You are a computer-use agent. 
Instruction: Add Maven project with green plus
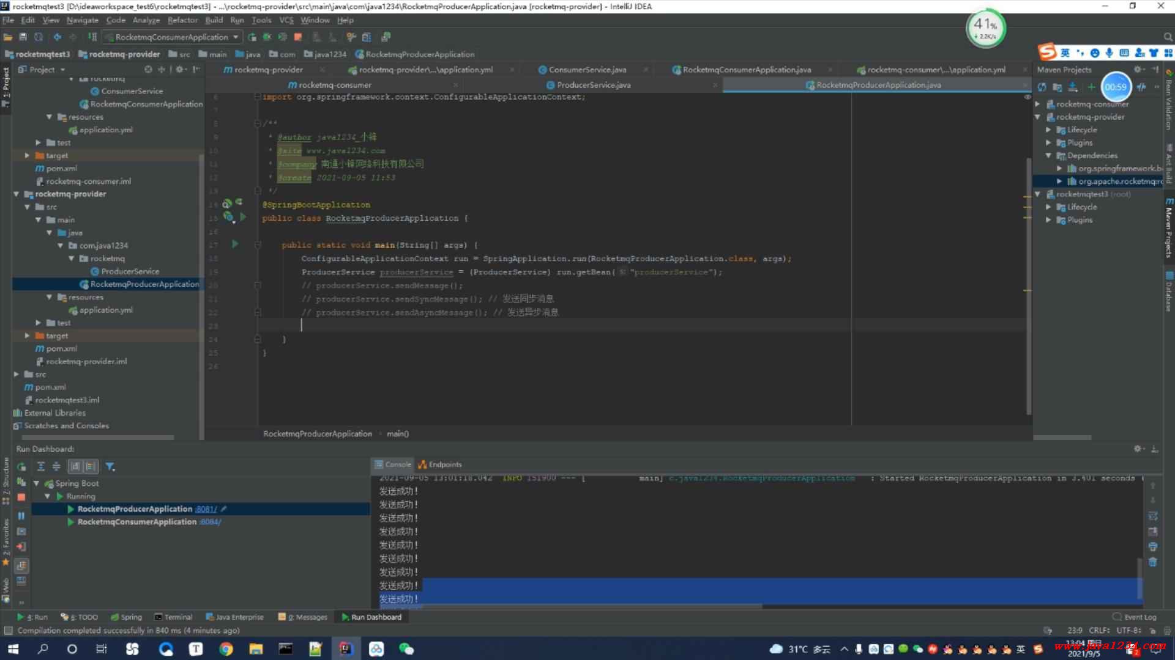tap(1091, 87)
